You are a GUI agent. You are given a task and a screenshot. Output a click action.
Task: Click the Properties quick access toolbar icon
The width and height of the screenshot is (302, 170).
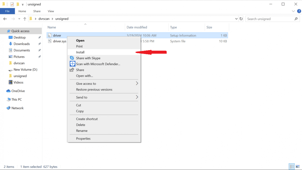coord(12,4)
